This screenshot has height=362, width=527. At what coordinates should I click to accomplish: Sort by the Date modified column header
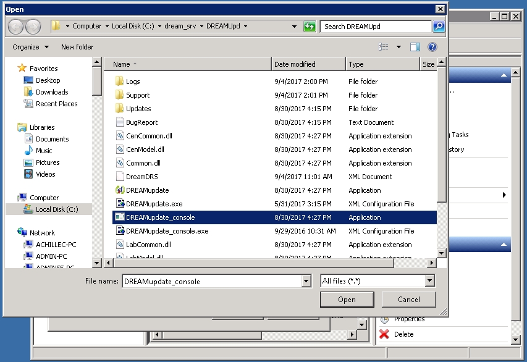(308, 64)
